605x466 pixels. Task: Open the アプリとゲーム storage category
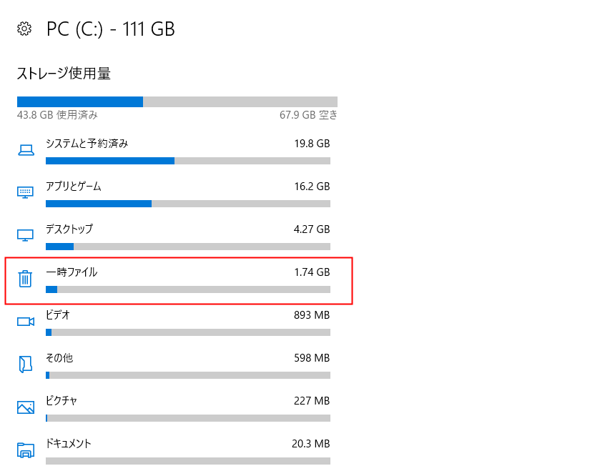pyautogui.click(x=74, y=187)
